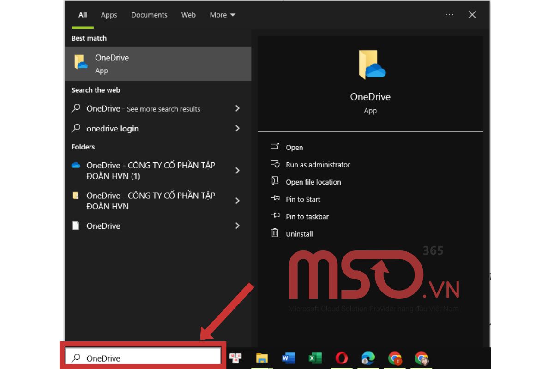The width and height of the screenshot is (554, 369).
Task: Choose Pin to Start
Action: [303, 199]
